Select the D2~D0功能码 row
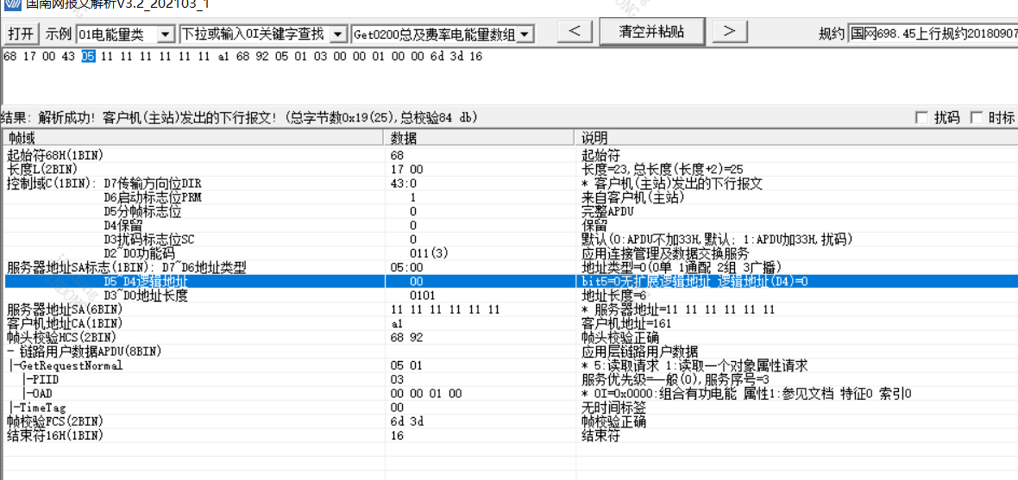Screen dimensions: 1018x480 click(509, 253)
